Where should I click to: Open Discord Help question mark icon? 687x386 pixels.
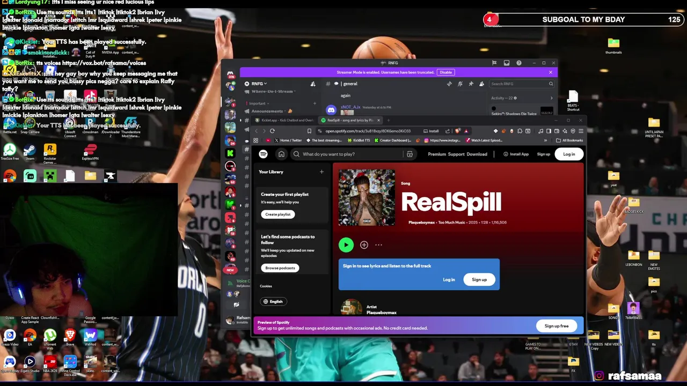(518, 63)
